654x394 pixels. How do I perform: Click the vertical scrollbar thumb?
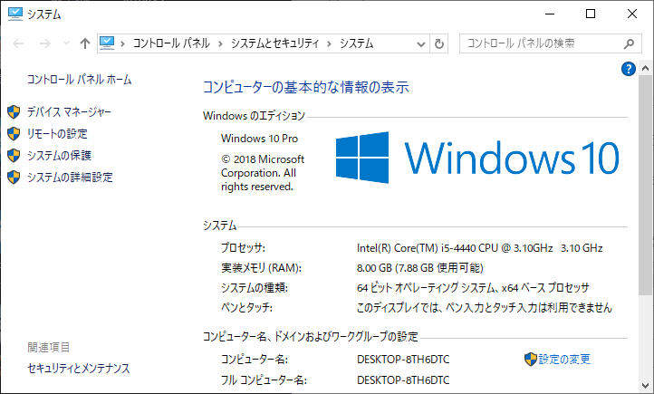[645, 186]
